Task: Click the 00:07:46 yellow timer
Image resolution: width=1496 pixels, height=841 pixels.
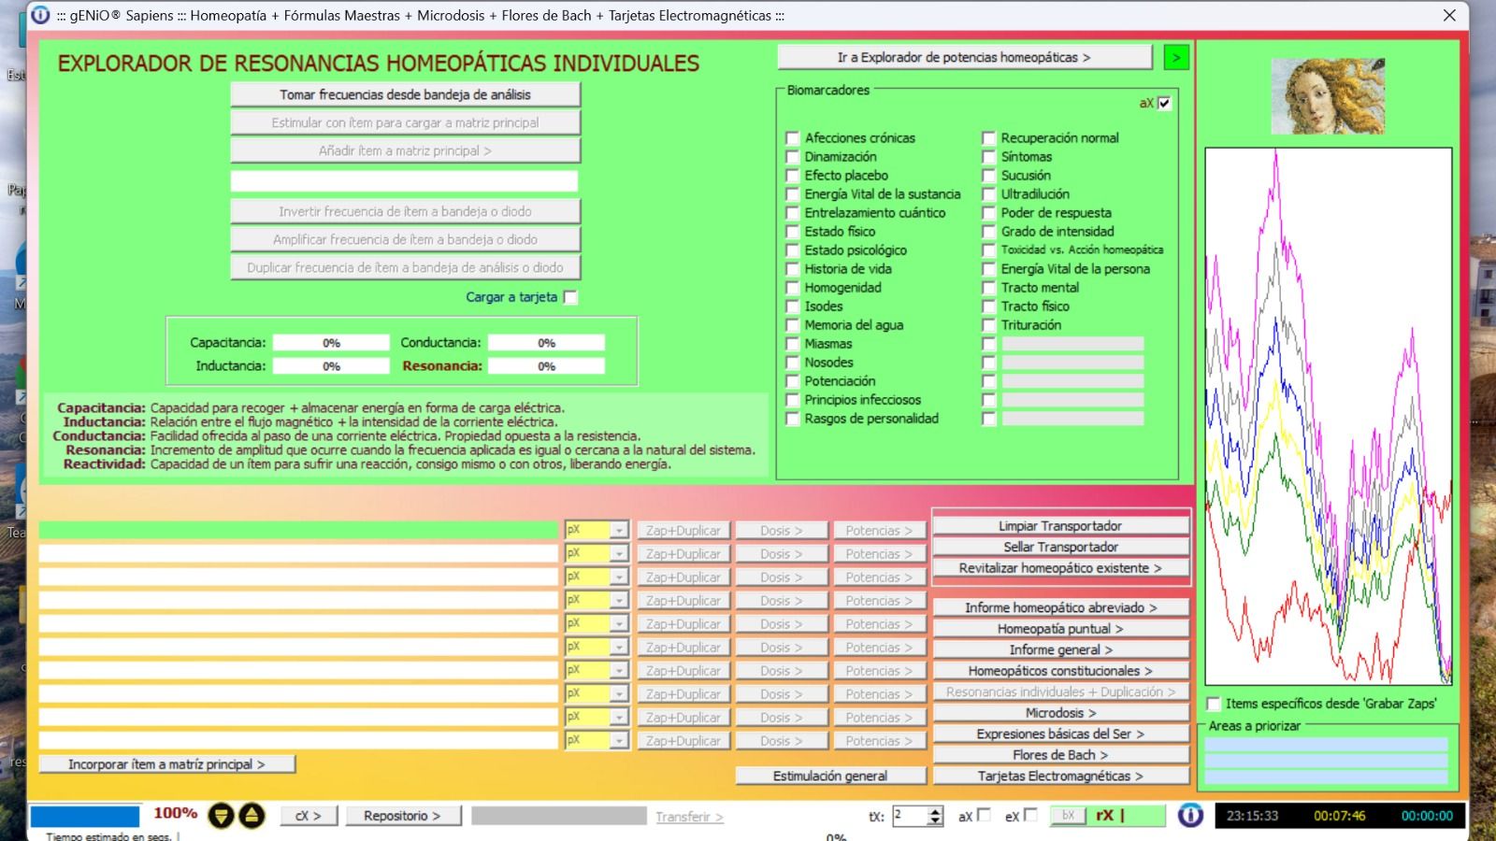Action: tap(1339, 816)
